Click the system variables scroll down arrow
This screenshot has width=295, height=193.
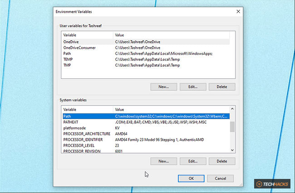[232, 150]
